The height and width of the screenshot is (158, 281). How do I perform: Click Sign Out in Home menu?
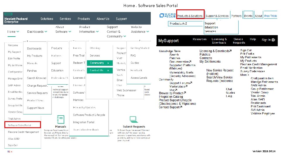coord(13,145)
